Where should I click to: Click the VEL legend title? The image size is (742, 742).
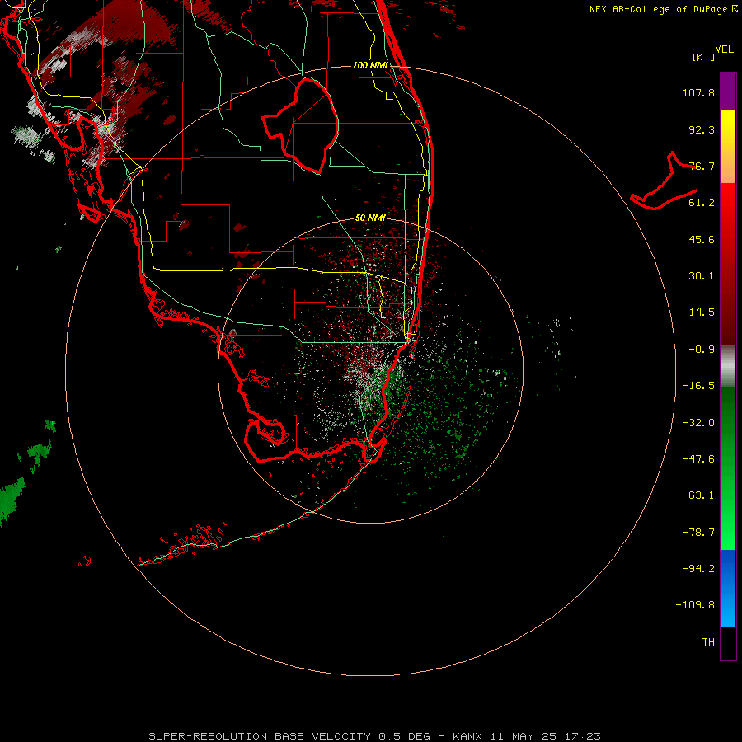click(x=724, y=49)
